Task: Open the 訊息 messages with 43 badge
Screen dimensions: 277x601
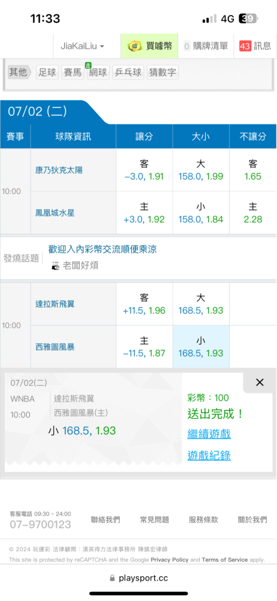Action: pyautogui.click(x=255, y=46)
